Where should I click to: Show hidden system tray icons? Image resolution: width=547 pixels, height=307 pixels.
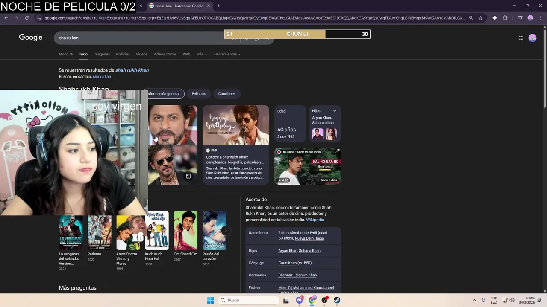click(474, 300)
